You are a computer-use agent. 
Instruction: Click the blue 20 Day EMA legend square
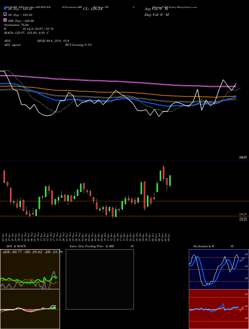click(x=5, y=8)
